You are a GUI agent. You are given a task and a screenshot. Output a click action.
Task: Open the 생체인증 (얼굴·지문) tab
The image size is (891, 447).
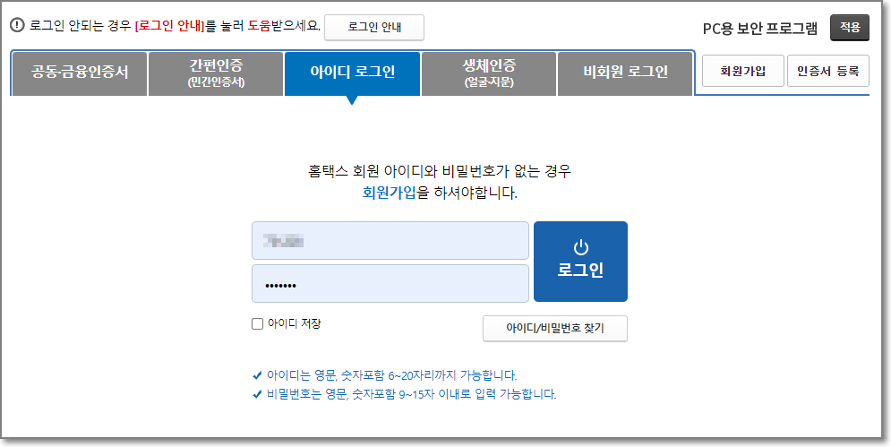point(489,73)
